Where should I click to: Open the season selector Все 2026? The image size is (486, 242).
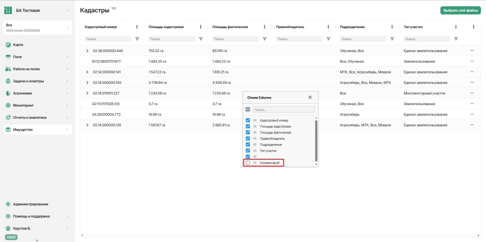coord(37,27)
